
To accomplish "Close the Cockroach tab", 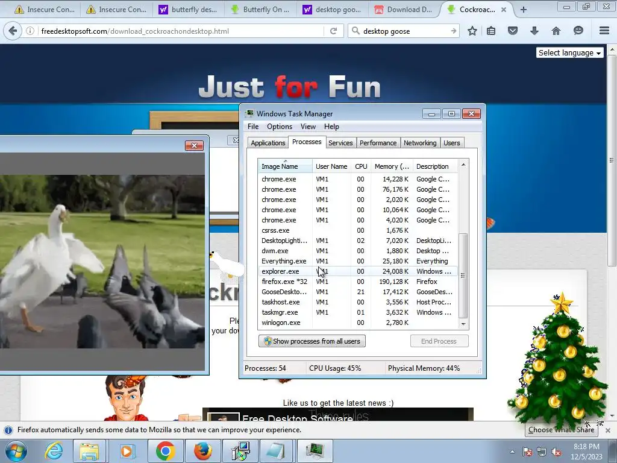I will (x=504, y=10).
